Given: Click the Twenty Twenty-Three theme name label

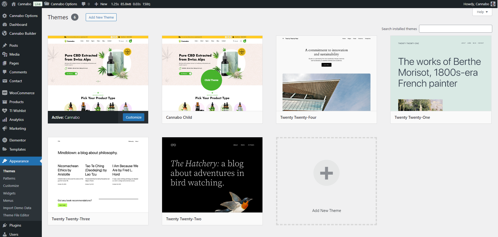Looking at the screenshot, I should pos(71,219).
